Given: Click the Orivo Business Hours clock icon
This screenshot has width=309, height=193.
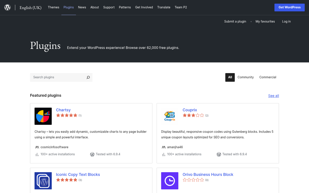Looking at the screenshot, I should 170,181.
